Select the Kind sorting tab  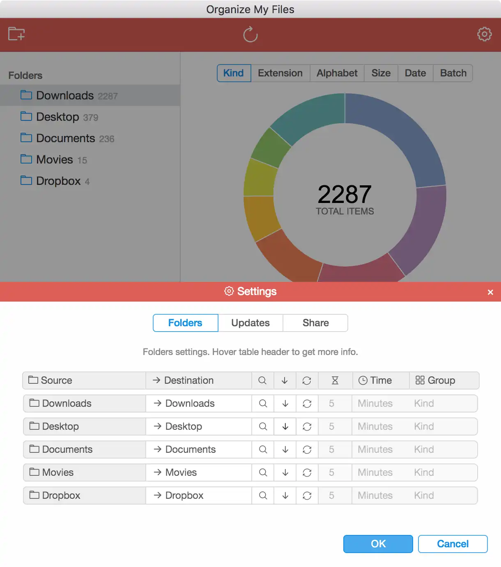(x=234, y=73)
